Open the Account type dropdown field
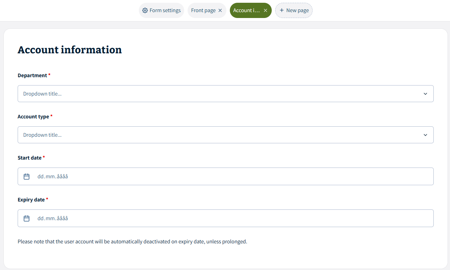This screenshot has width=450, height=270. tap(222, 135)
